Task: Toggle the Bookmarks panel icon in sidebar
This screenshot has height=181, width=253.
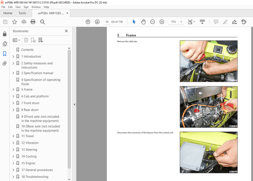Action: pos(4,54)
